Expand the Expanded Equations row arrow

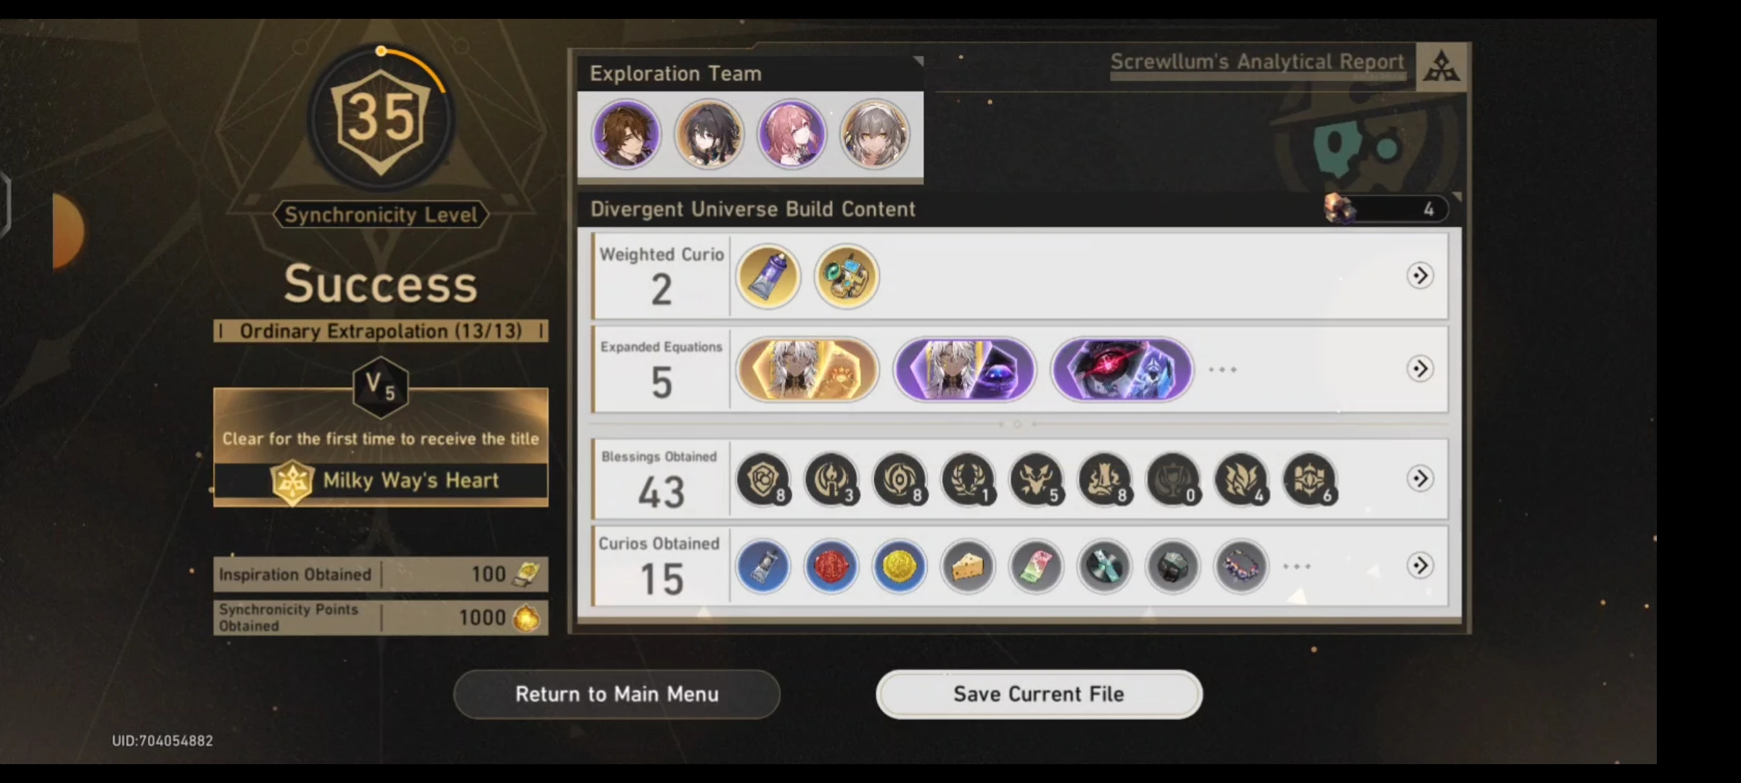[1420, 368]
